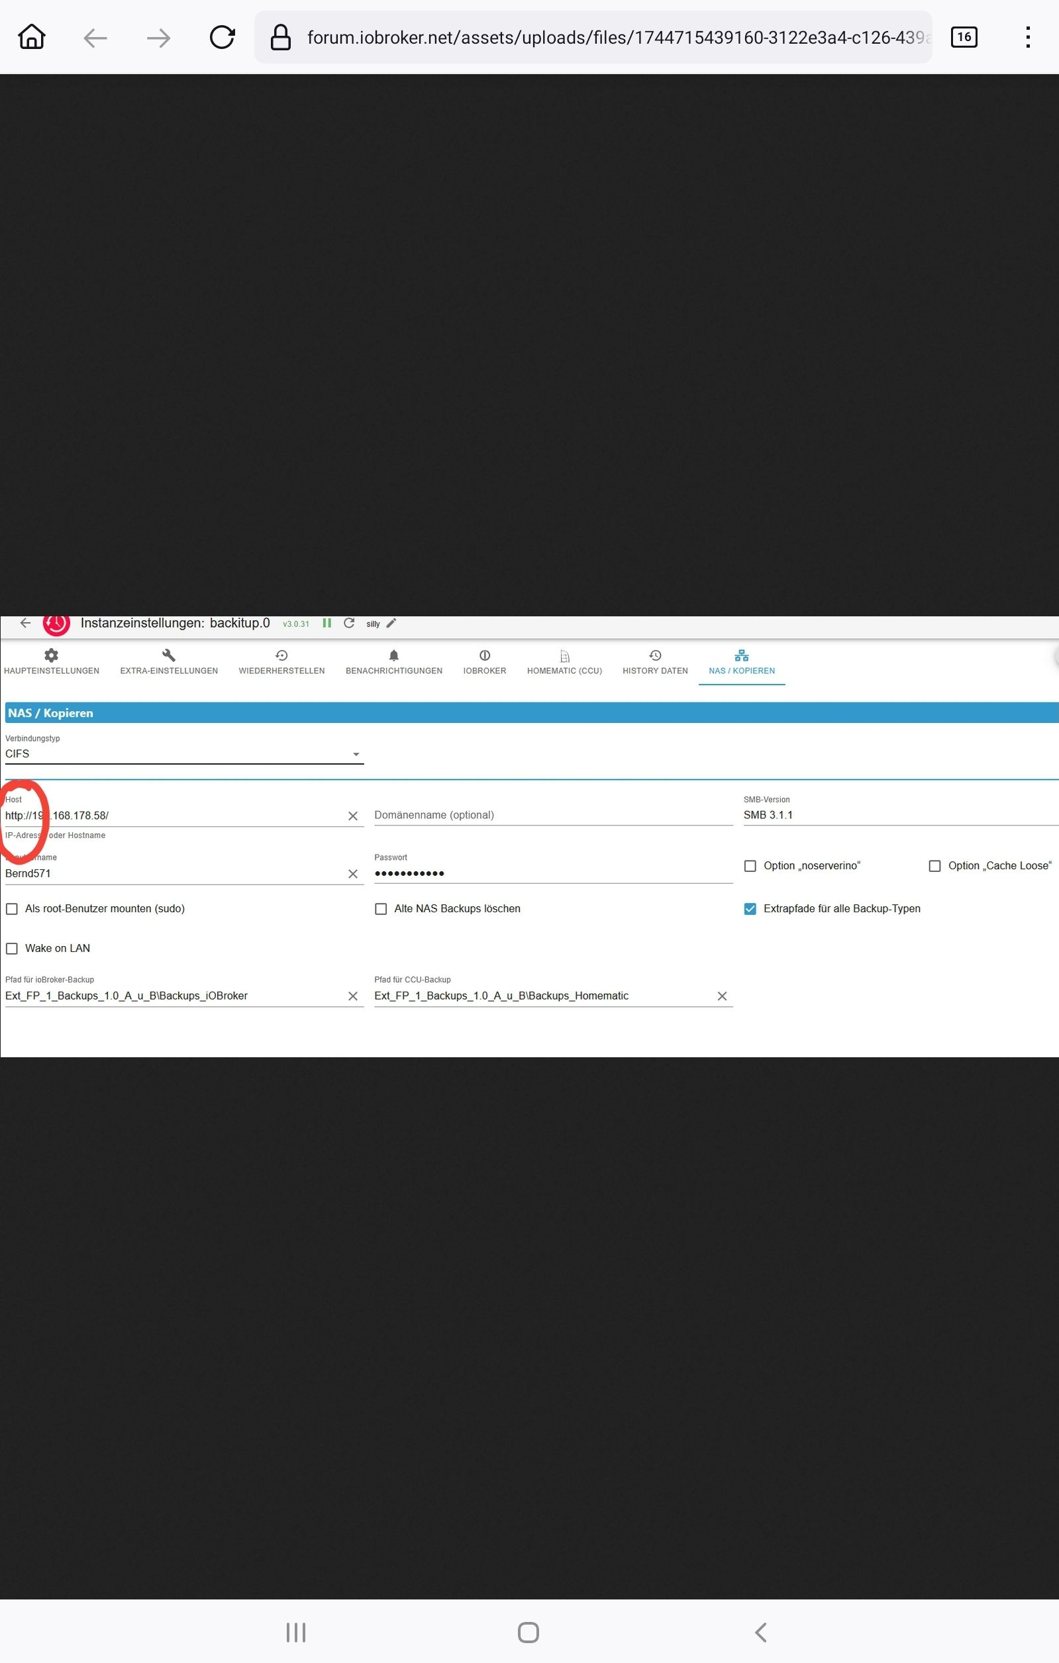Viewport: 1059px width, 1663px height.
Task: Open the SMB-Version dropdown
Action: [x=901, y=815]
